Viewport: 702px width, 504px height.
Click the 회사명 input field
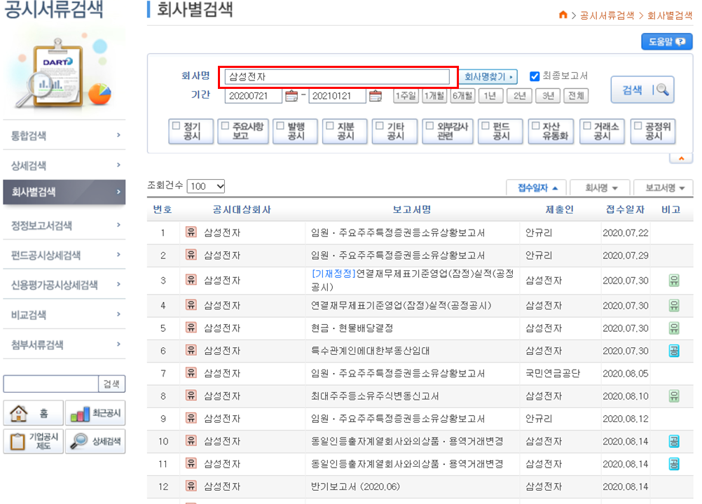click(337, 77)
